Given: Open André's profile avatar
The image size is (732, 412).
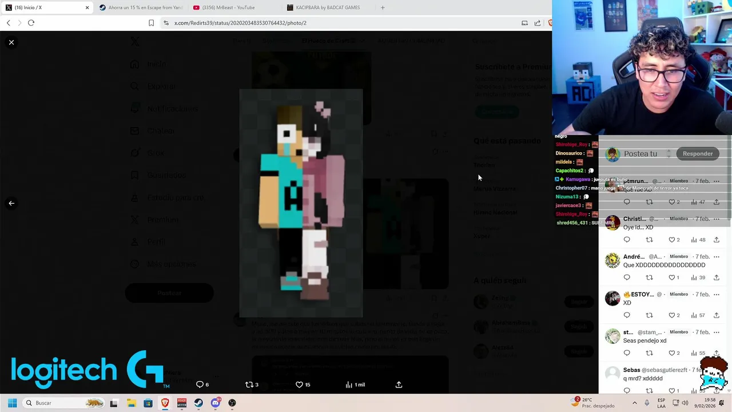Looking at the screenshot, I should tap(612, 260).
